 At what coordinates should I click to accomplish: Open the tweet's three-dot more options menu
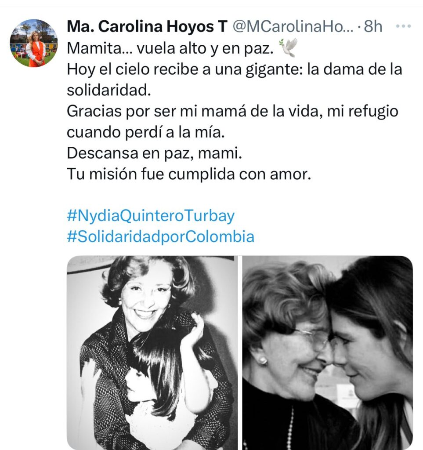(403, 27)
